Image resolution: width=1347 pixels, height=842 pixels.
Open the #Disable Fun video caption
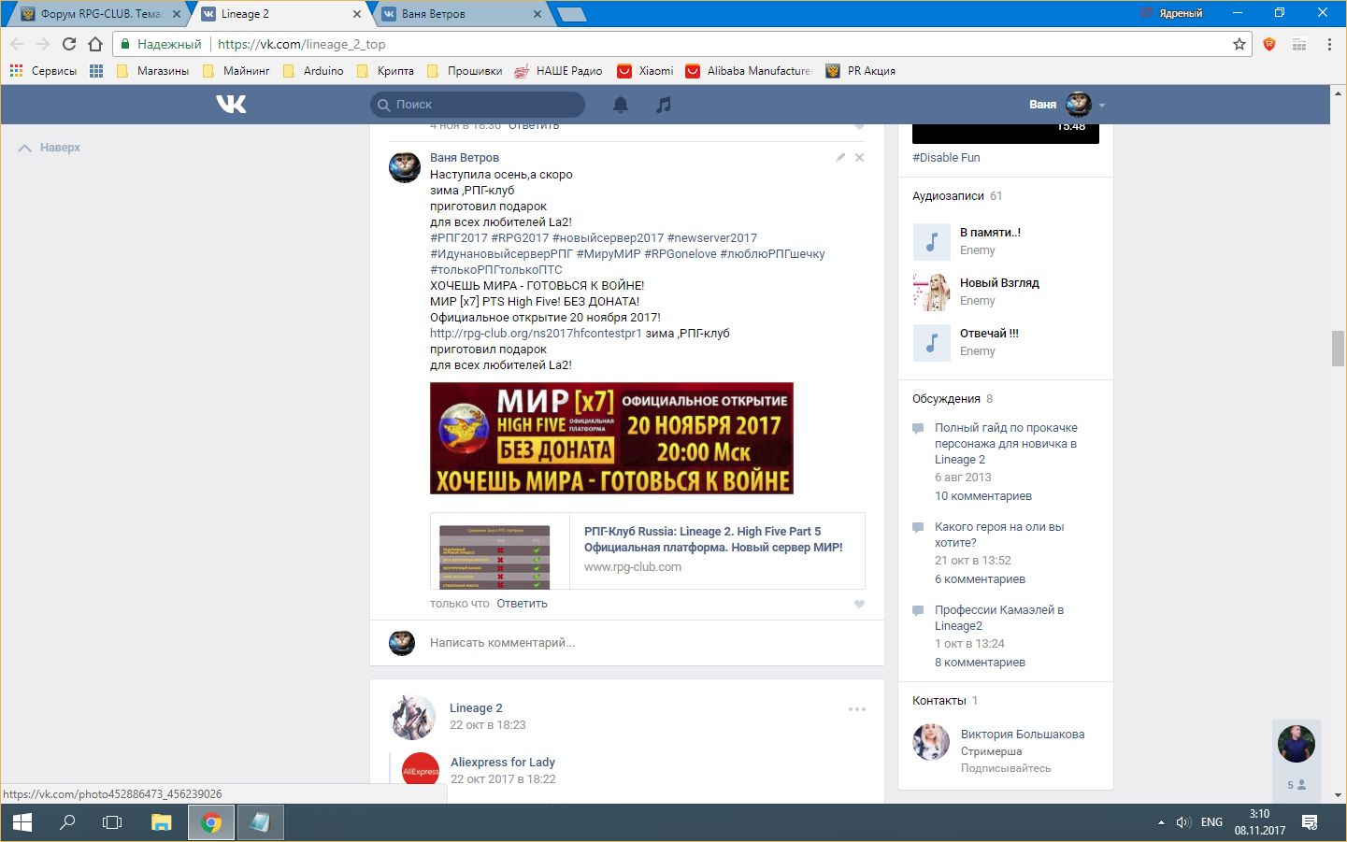tap(946, 158)
